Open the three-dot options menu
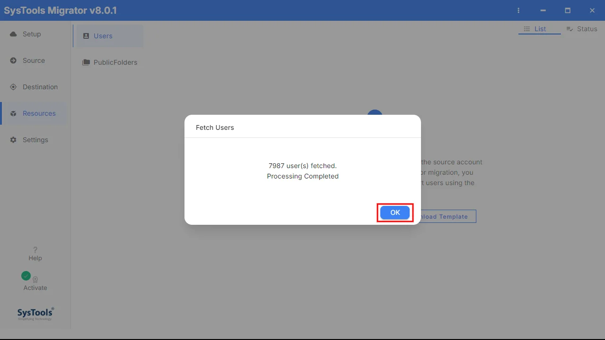 [x=518, y=10]
